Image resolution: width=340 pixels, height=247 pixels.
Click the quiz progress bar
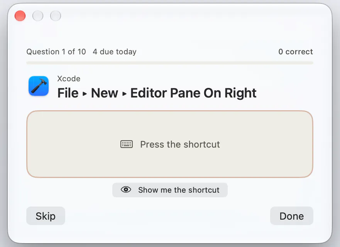(x=170, y=63)
